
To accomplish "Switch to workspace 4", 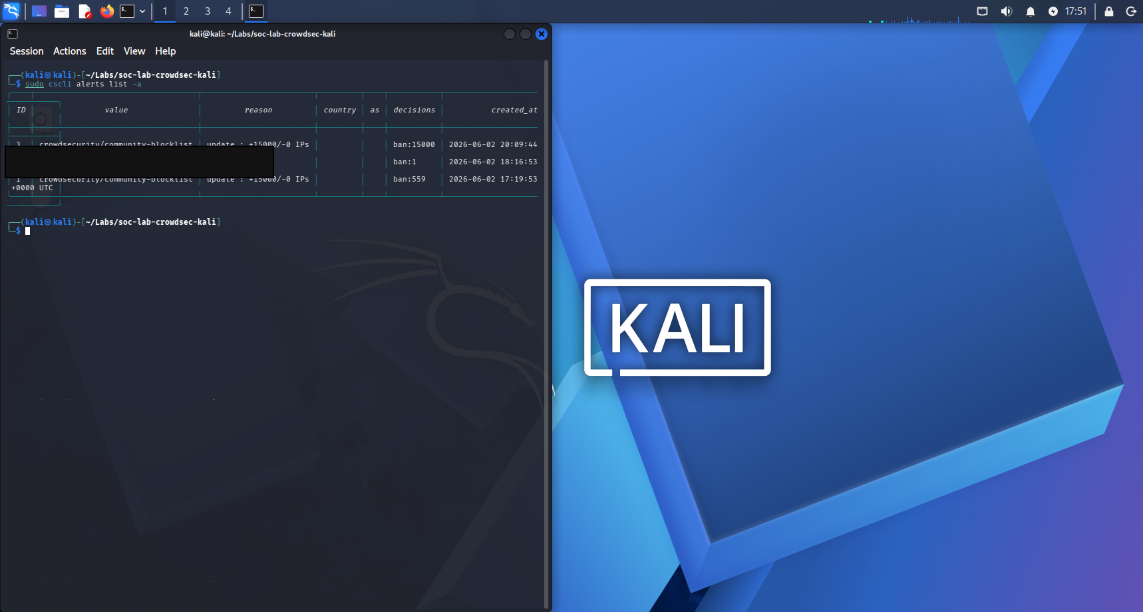I will tap(228, 11).
